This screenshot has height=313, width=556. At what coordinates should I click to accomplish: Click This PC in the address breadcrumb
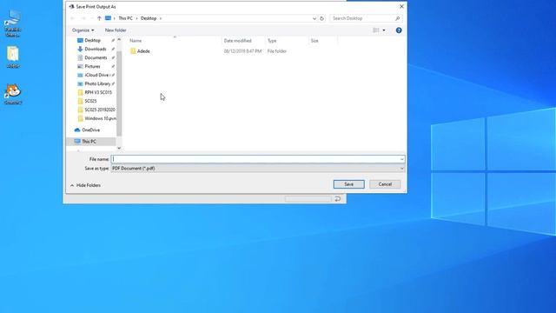(x=125, y=18)
